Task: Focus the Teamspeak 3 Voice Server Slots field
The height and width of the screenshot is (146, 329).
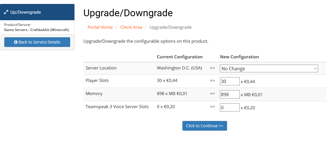Action: (x=230, y=108)
